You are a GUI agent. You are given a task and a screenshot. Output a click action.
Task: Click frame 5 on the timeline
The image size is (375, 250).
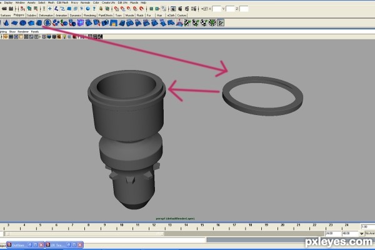[x=40, y=226]
